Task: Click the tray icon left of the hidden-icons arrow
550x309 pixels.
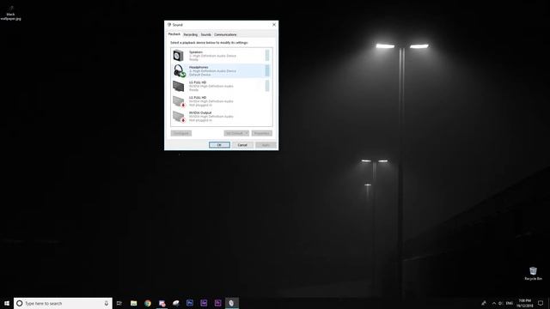Action: point(484,303)
